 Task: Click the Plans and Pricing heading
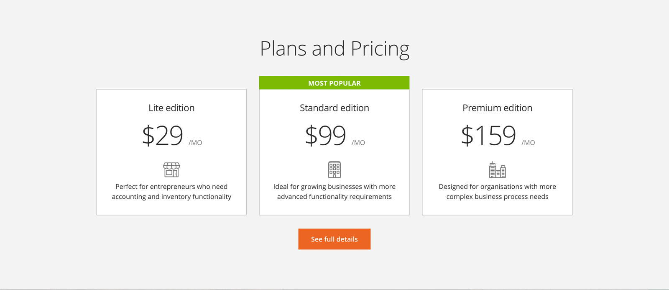334,49
